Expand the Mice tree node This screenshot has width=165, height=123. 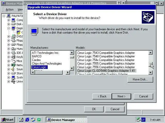point(9,61)
